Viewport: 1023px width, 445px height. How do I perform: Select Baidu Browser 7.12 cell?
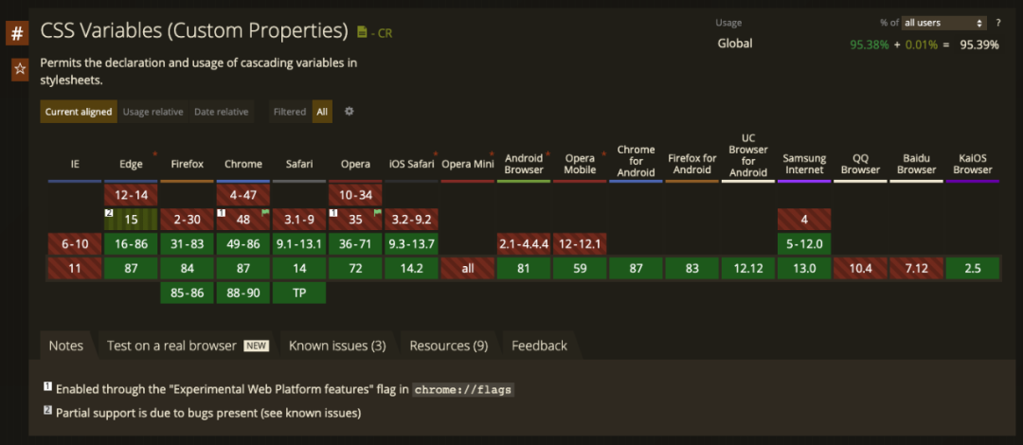point(917,268)
